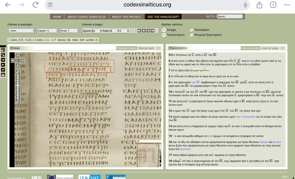Viewport: 295px width, 179px height.
Task: Click the highlighter icon in left sidebar
Action: 3,70
